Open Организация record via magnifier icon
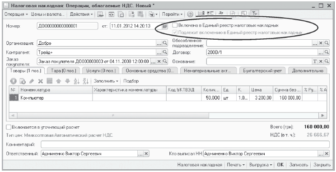This screenshot has height=172, width=336. [x=165, y=43]
